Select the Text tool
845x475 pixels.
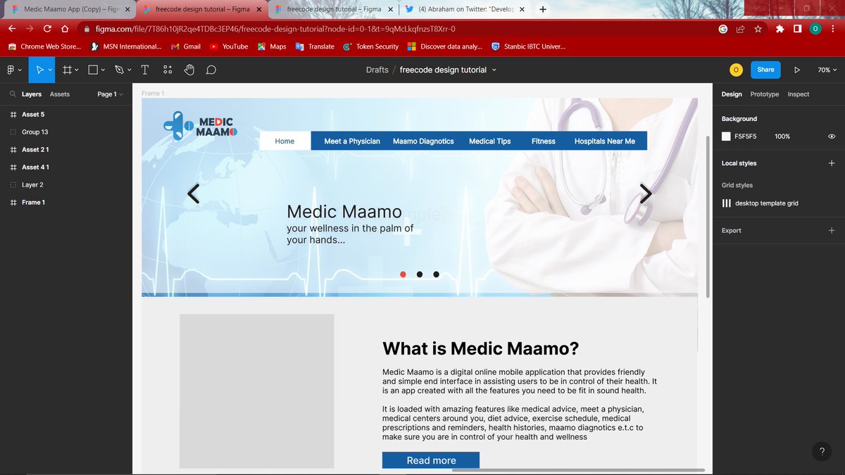pos(144,70)
